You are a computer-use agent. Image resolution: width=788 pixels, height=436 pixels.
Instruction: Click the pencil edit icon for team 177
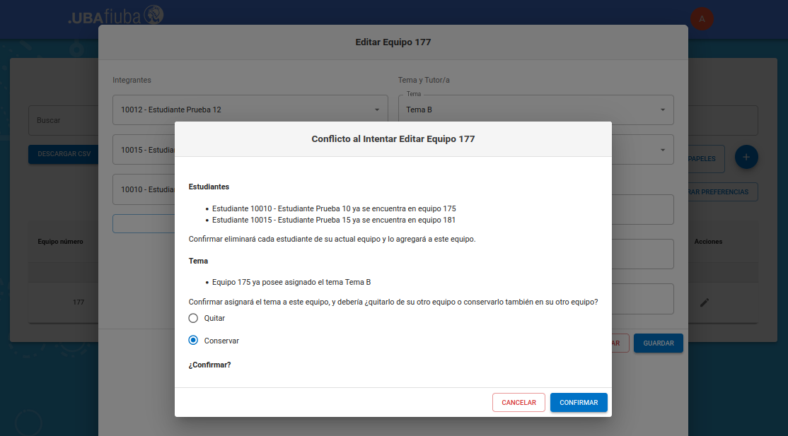[x=704, y=302]
